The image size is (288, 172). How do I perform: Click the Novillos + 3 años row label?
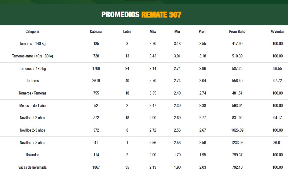click(x=32, y=143)
